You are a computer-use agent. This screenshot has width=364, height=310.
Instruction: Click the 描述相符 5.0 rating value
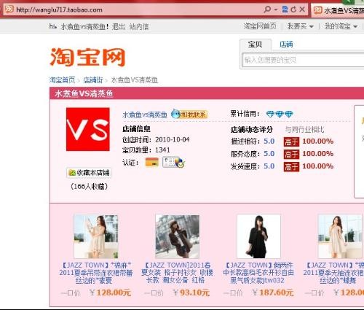tap(269, 142)
